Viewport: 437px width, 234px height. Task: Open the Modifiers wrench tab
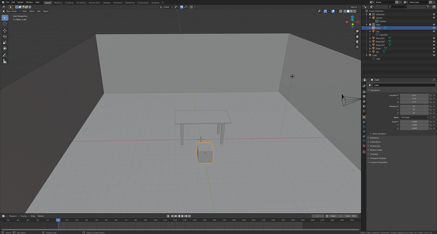[364, 122]
